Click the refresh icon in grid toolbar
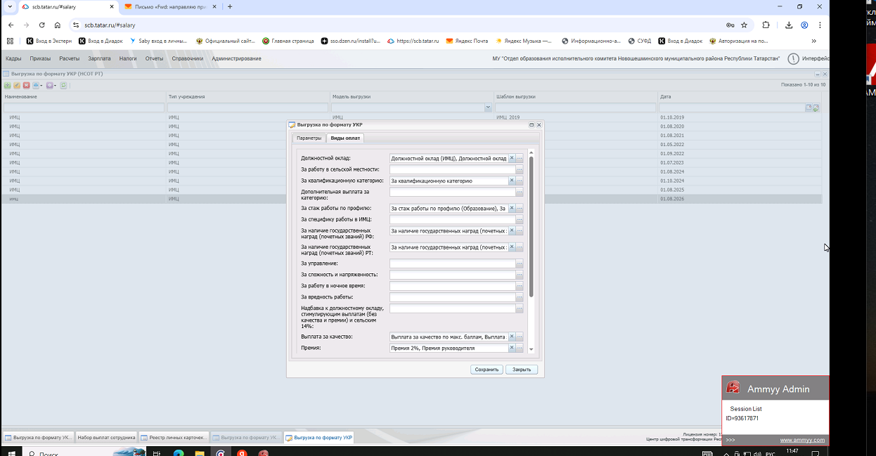Screen dimensions: 876x456 (63, 85)
